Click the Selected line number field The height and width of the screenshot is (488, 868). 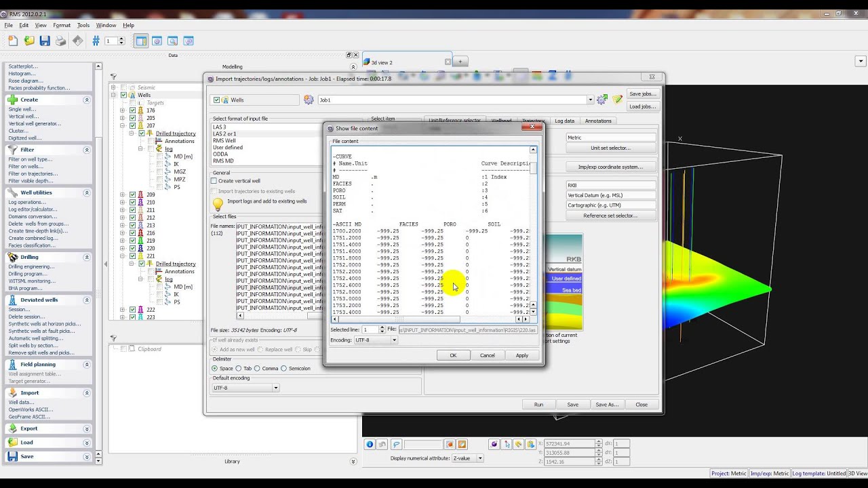[370, 329]
